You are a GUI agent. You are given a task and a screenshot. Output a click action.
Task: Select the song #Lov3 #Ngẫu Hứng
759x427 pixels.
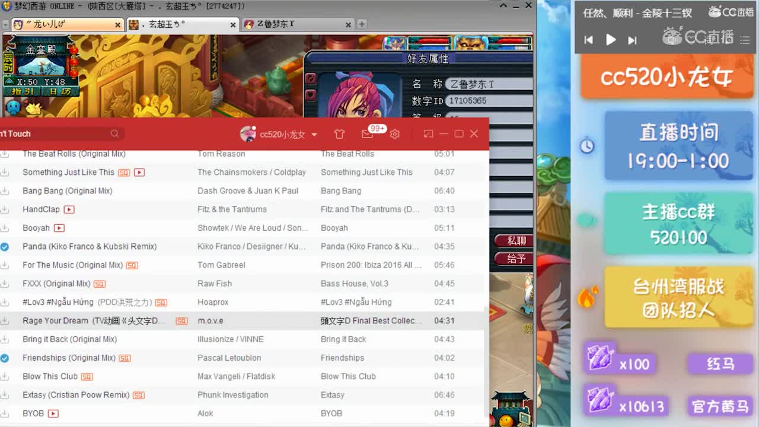click(242, 302)
